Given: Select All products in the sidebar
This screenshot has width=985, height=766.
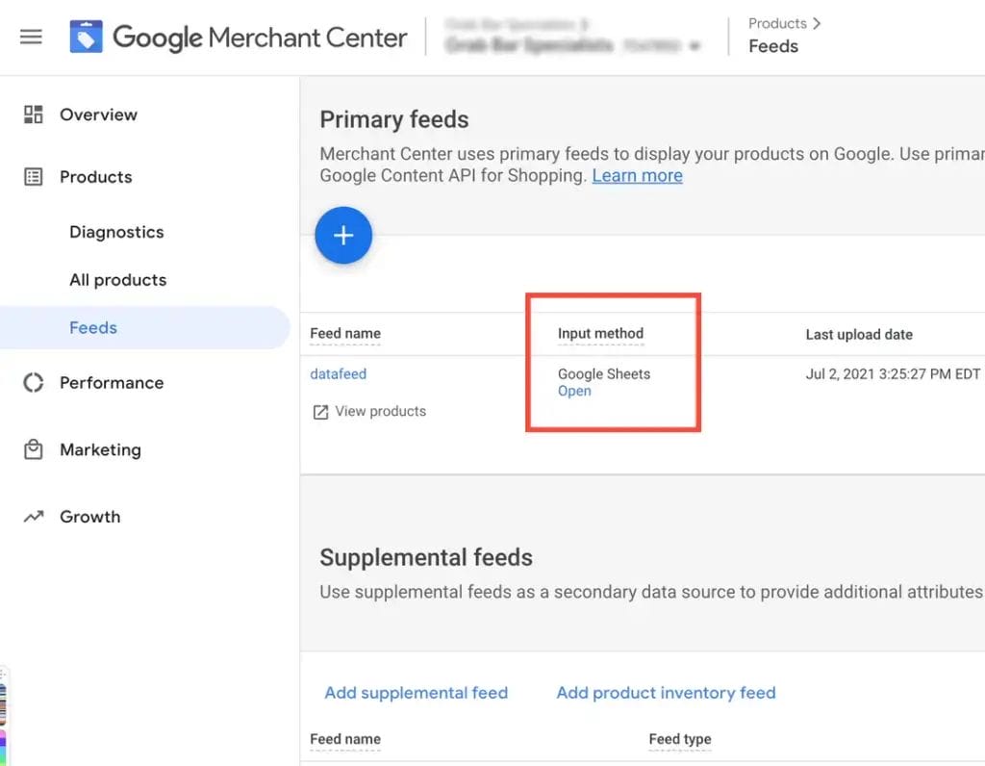Looking at the screenshot, I should click(x=117, y=280).
